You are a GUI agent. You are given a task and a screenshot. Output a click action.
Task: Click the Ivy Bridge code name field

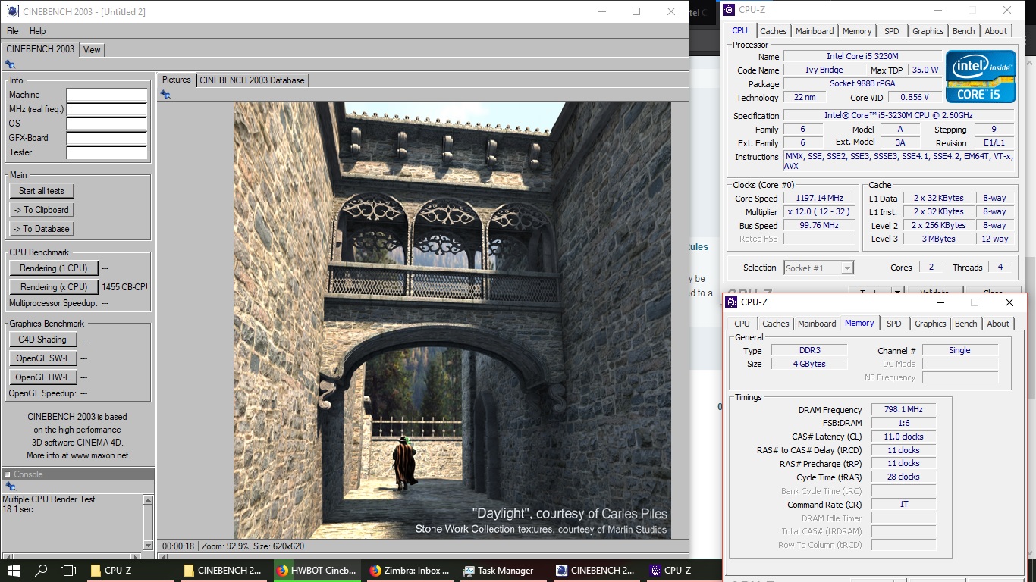pyautogui.click(x=824, y=70)
